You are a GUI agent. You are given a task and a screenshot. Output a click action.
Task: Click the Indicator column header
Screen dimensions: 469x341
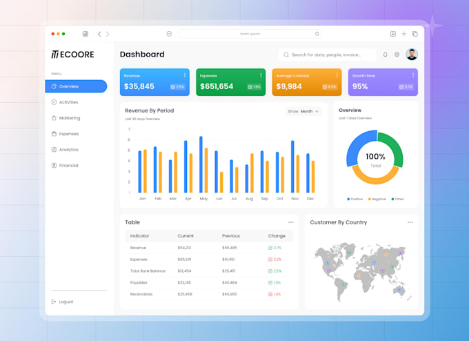pos(140,236)
